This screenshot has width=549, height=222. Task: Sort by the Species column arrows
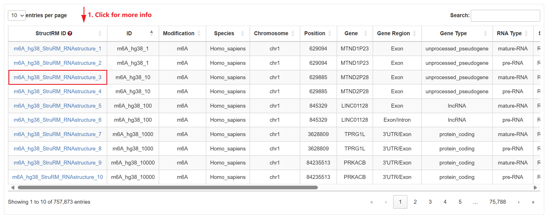242,33
